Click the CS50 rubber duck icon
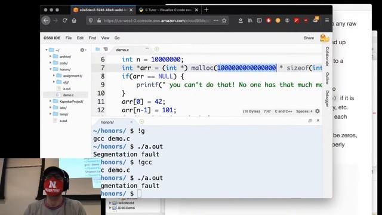 (324, 38)
